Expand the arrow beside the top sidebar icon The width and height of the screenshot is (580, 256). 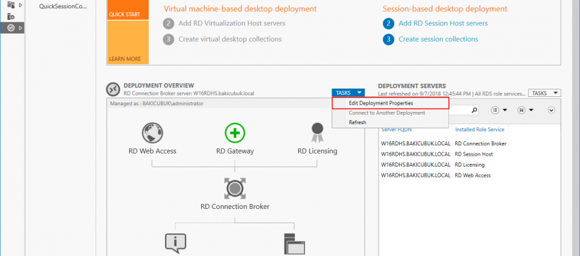[x=20, y=5]
